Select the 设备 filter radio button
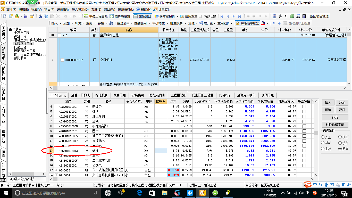Screen dimensions: 352x198 340,143
